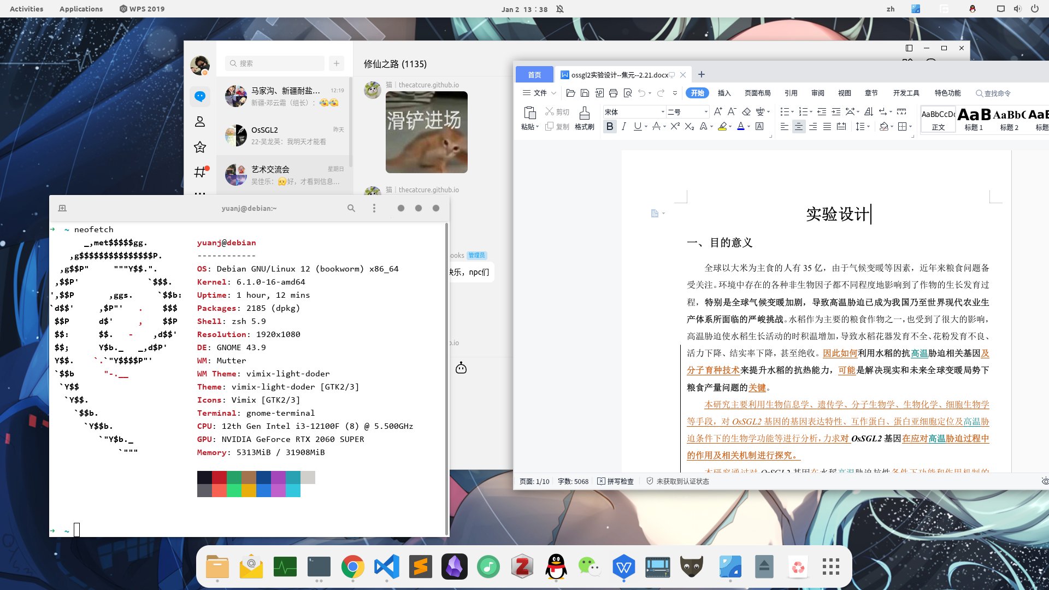Switch to the 视图 ribbon tab

(x=844, y=93)
